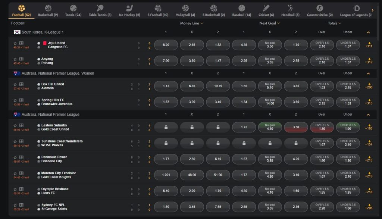Collapse South Korea K-League 1 section

[x=368, y=32]
